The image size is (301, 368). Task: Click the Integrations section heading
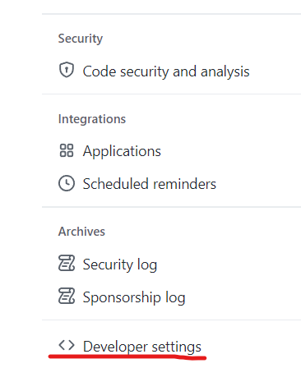coord(92,119)
